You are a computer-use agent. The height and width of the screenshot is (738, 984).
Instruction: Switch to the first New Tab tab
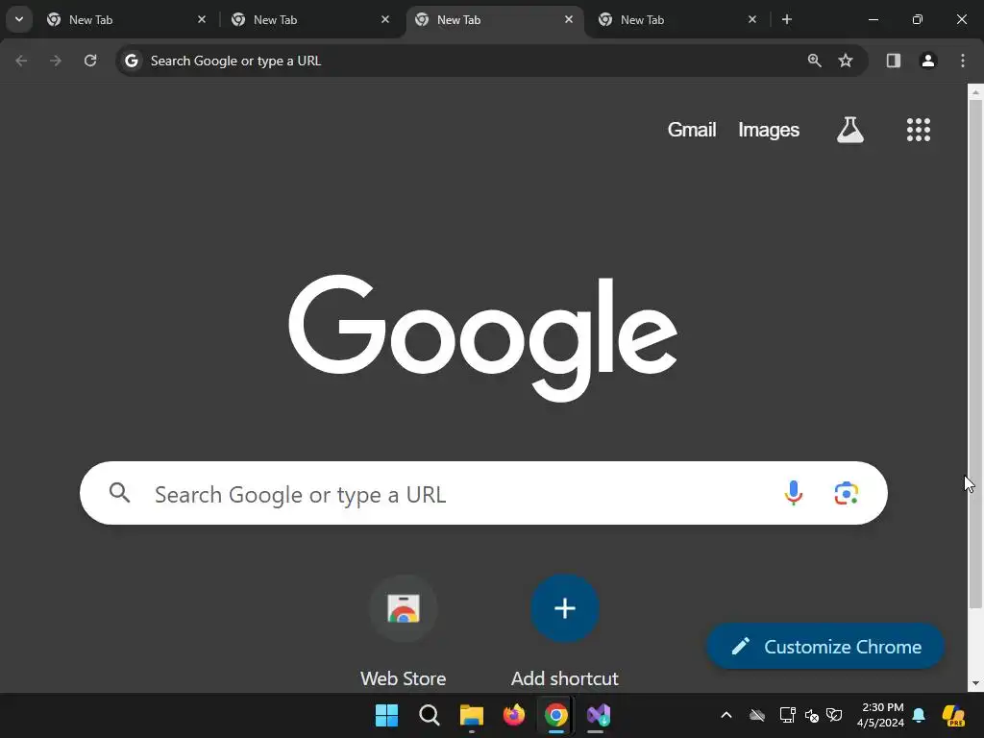coord(127,20)
